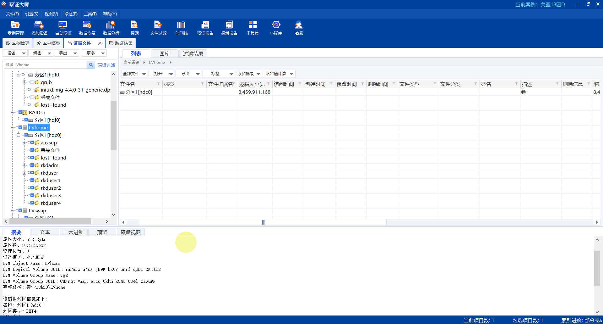The height and width of the screenshot is (324, 603).
Task: Switch to the 图库 tab
Action: 164,53
